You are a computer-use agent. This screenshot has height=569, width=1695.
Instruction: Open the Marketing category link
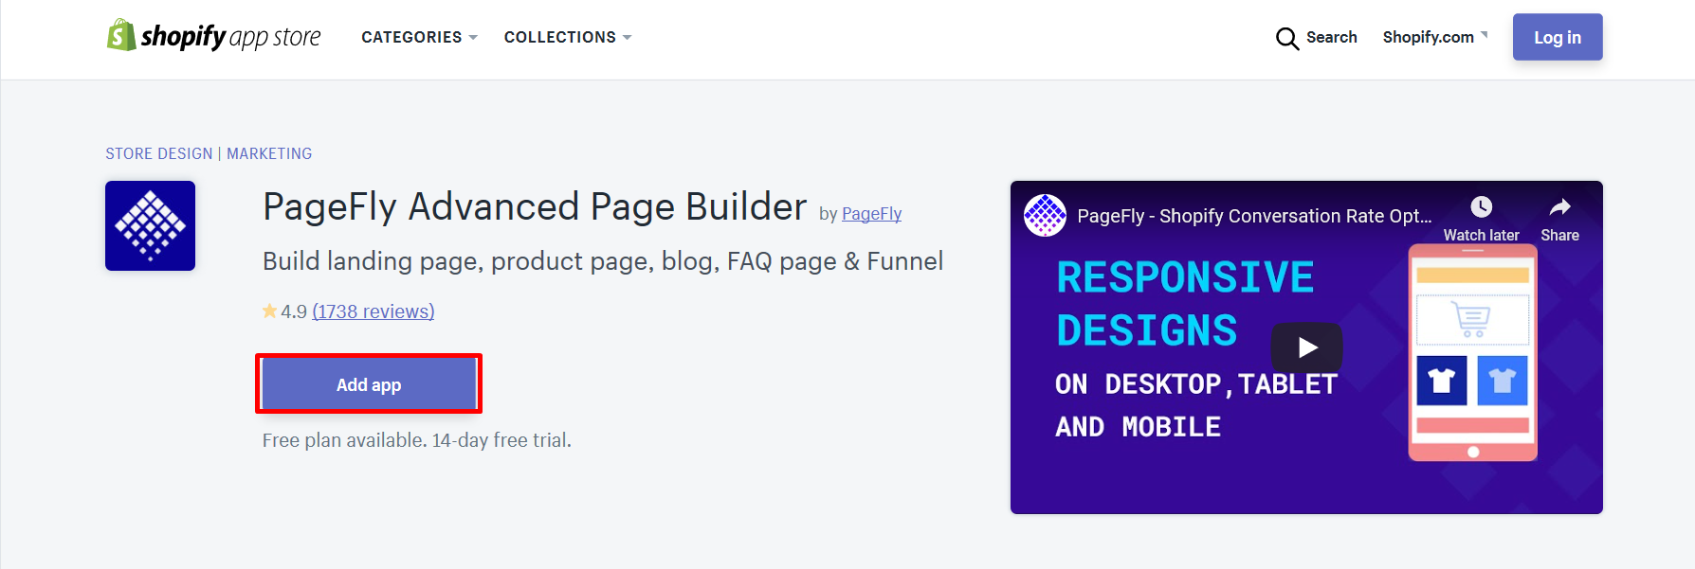point(269,153)
